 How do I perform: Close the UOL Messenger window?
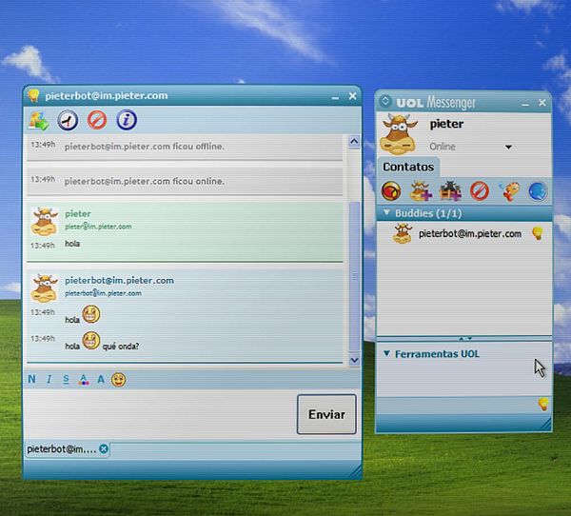542,103
